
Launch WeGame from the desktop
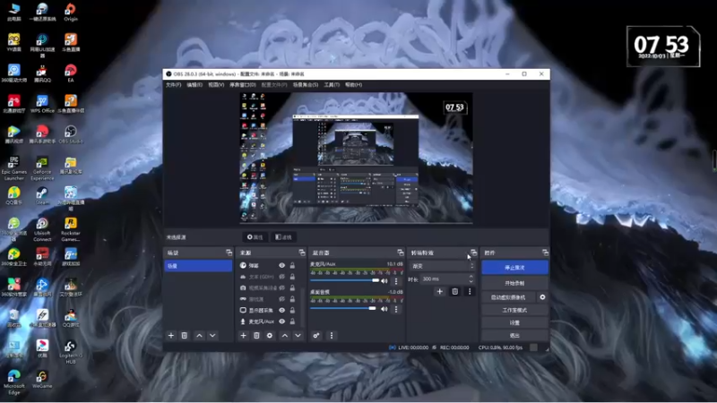pos(42,379)
